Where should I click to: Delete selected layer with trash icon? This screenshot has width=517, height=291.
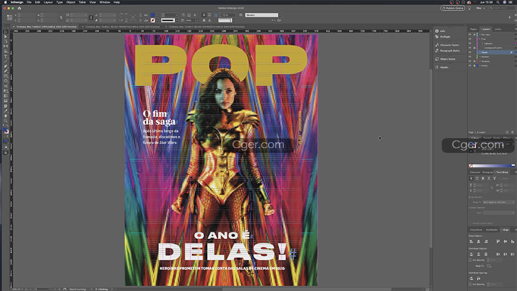point(512,132)
